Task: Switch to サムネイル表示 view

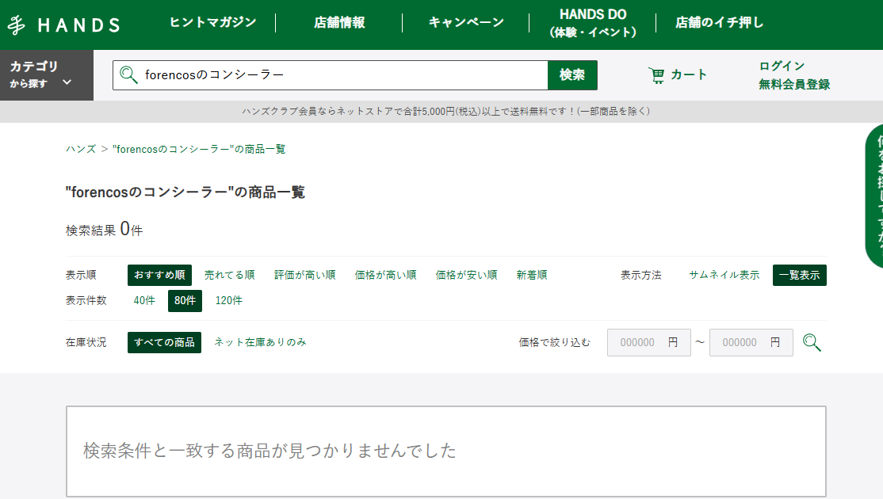Action: (724, 275)
